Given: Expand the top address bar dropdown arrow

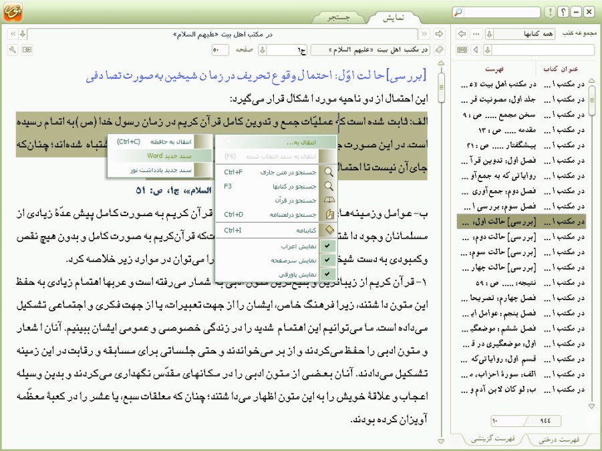Looking at the screenshot, I should pyautogui.click(x=23, y=34).
